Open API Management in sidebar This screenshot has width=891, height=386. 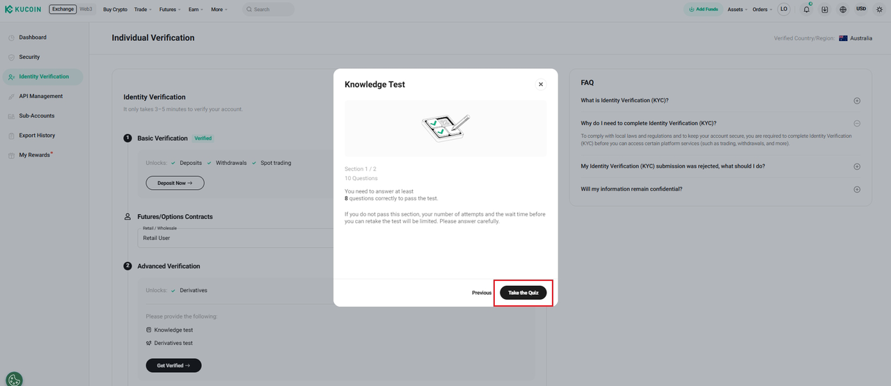pos(40,97)
